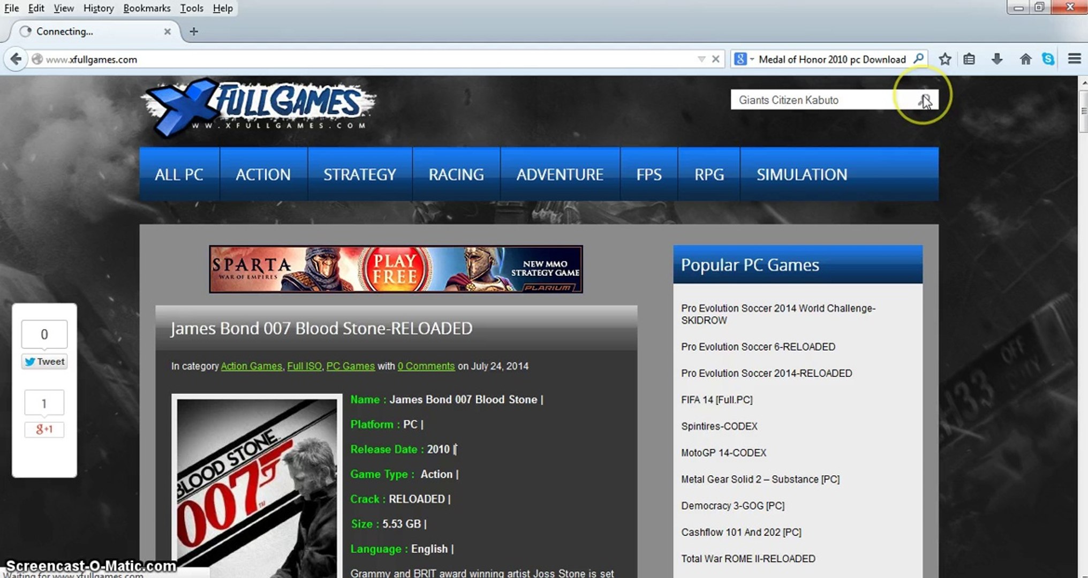This screenshot has height=578, width=1088.
Task: Follow the Full ISO category link
Action: point(304,366)
